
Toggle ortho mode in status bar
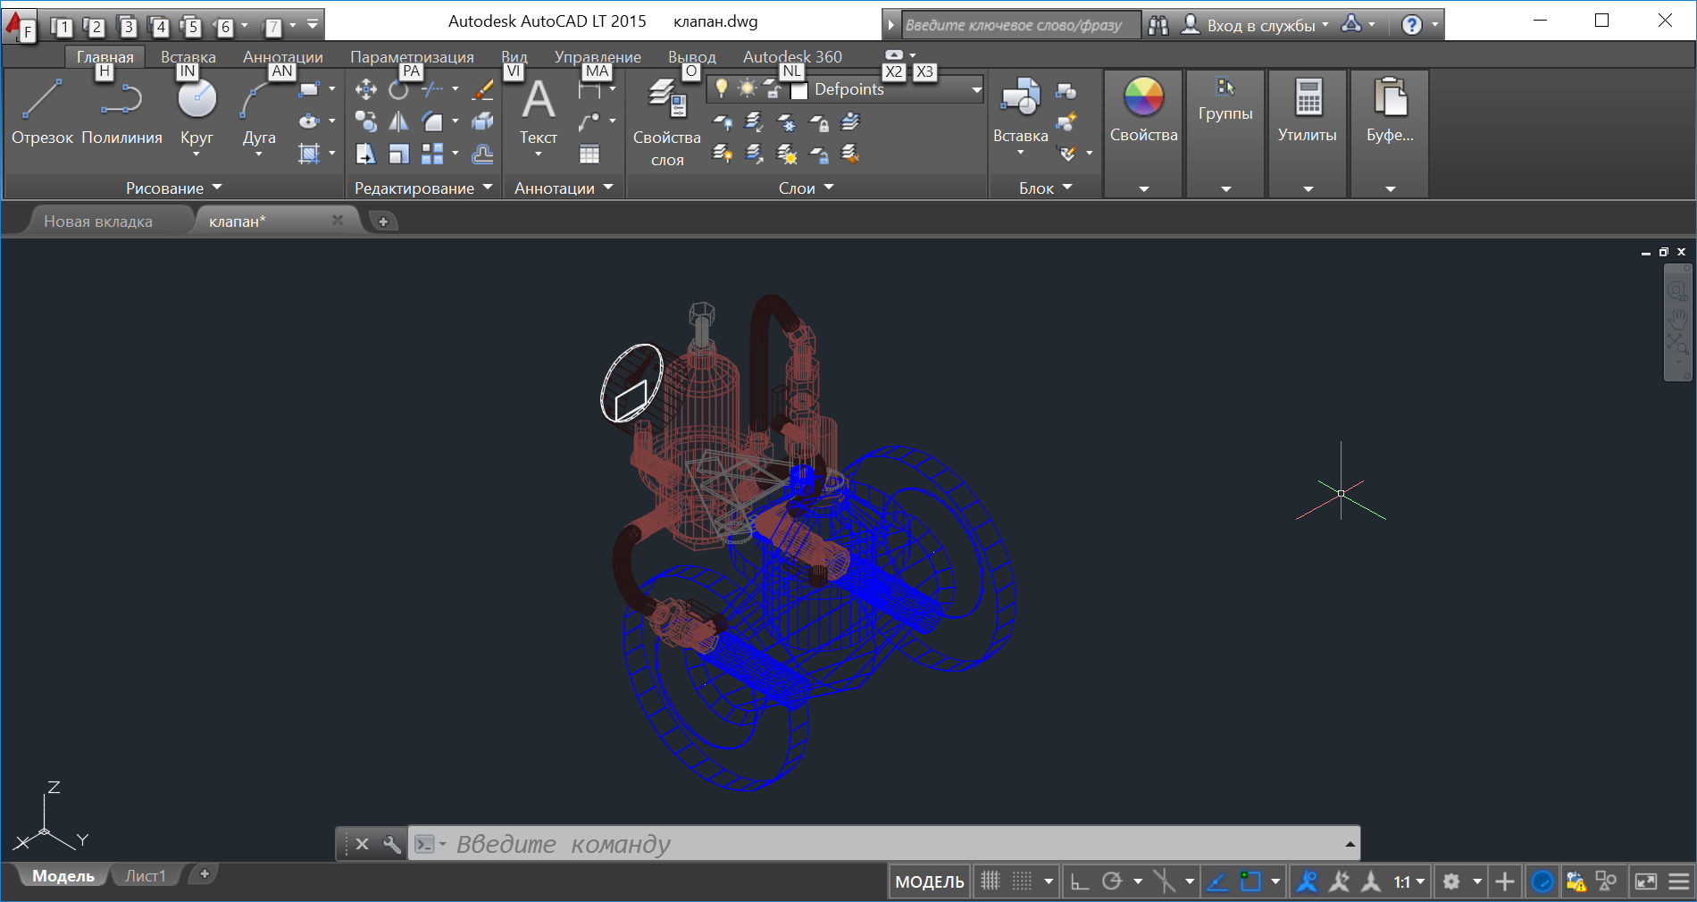pos(1080,881)
